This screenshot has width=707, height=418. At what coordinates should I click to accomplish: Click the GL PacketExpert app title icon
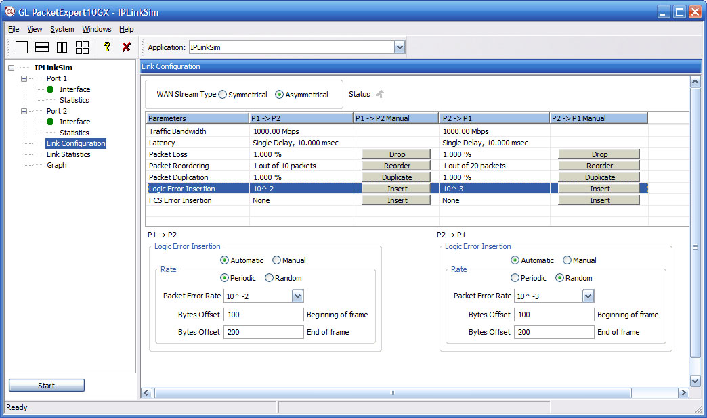click(9, 11)
